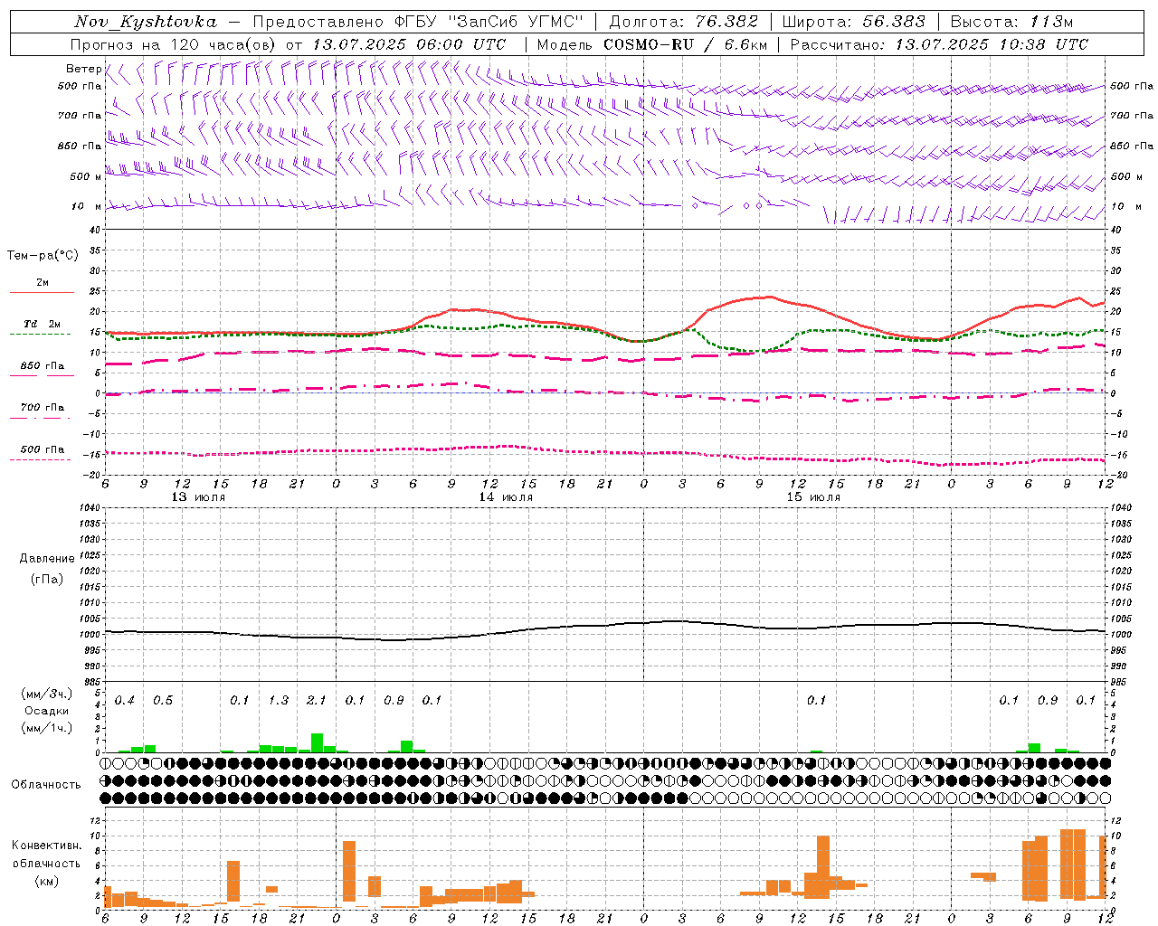This screenshot has height=926, width=1158.
Task: Click the '(мм/1ч.)' precipitation unit label
Action: click(x=46, y=728)
